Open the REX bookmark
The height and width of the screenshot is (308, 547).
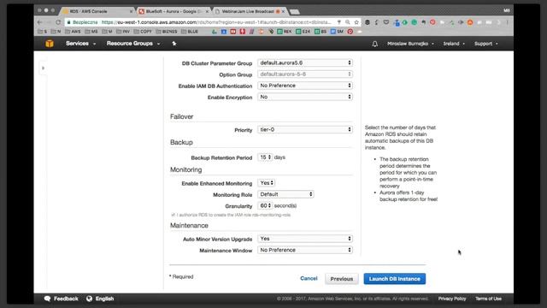pos(285,32)
